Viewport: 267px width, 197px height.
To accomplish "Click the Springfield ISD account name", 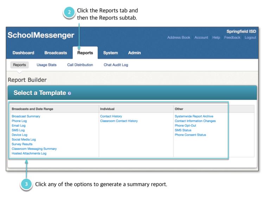I will click(x=241, y=32).
